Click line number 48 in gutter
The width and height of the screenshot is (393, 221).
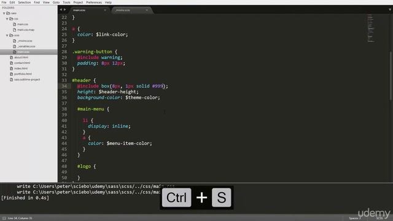tap(64, 166)
